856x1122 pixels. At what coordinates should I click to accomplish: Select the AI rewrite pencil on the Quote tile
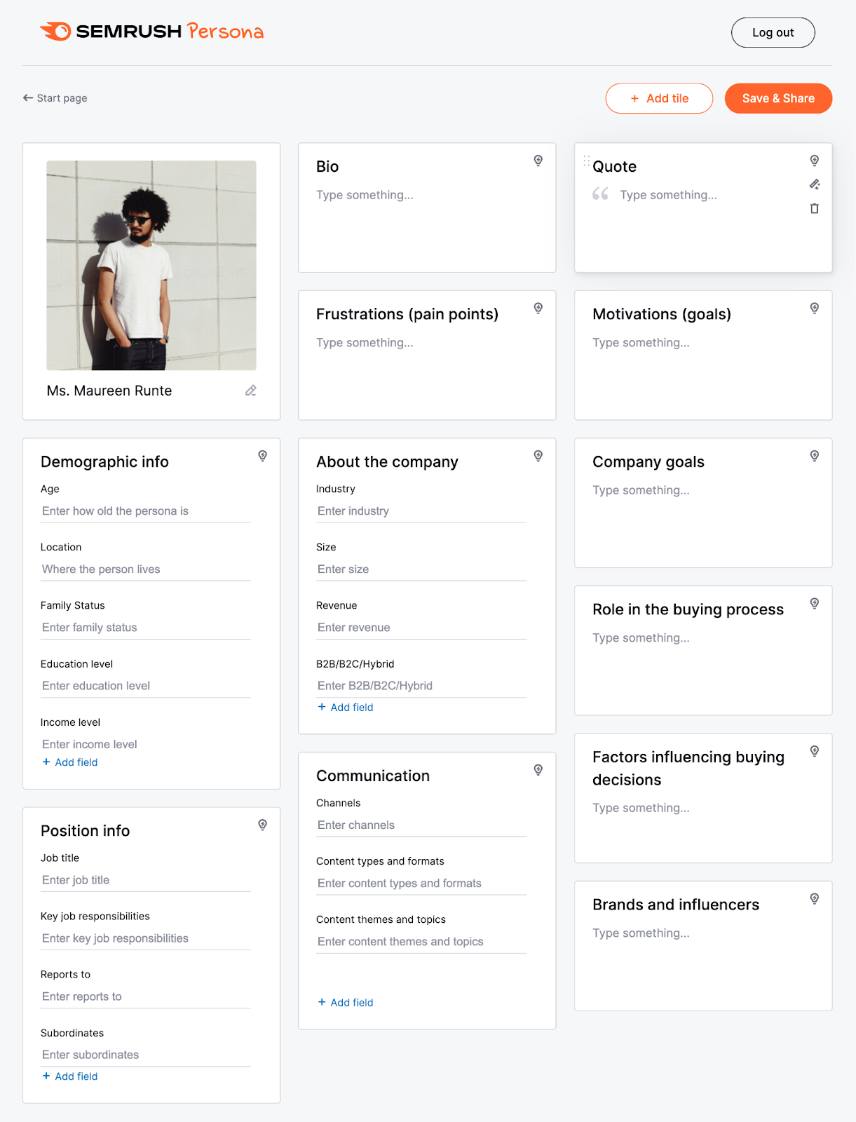click(x=814, y=184)
